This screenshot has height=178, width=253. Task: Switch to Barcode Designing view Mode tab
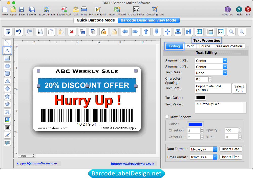click(149, 20)
